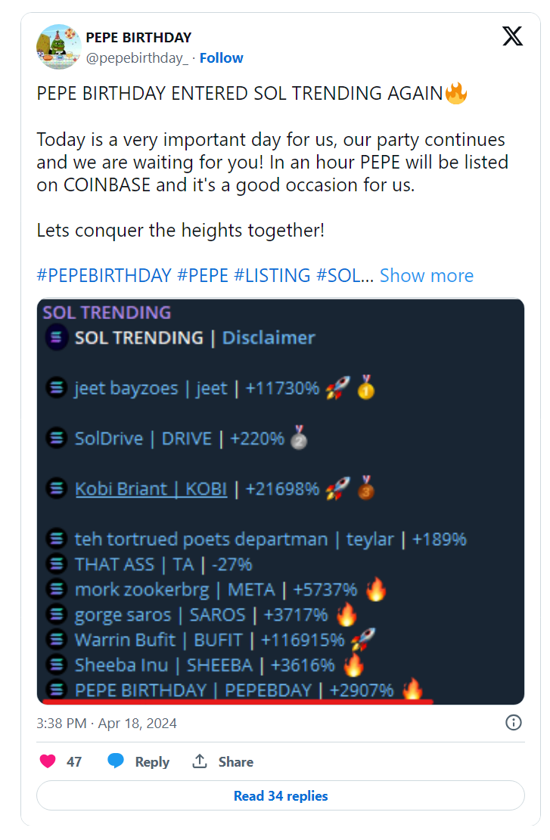Click the share upload icon
This screenshot has height=840, width=550.
click(x=200, y=761)
